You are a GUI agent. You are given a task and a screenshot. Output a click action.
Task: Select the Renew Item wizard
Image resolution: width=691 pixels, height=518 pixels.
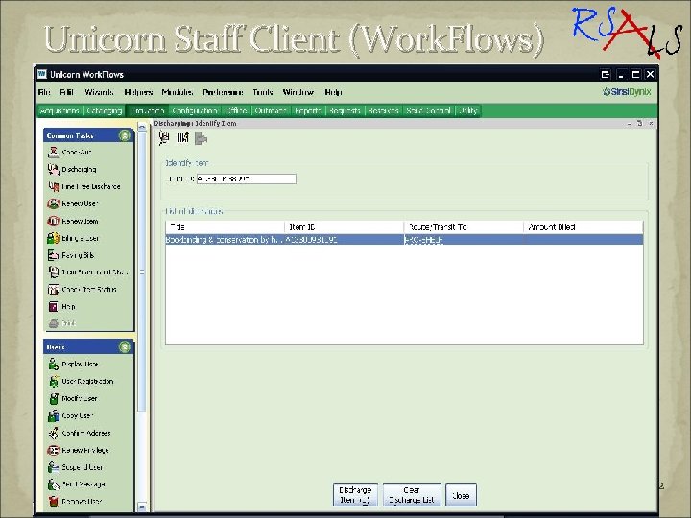73,221
